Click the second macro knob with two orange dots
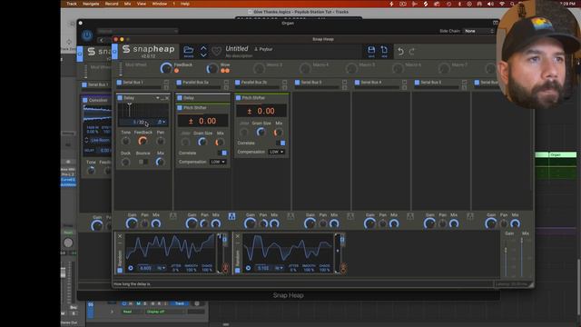581x327 pixels. pyautogui.click(x=212, y=68)
